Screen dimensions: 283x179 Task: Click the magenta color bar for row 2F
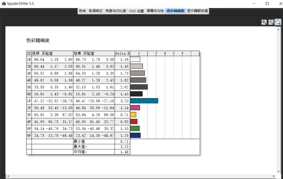[x=135, y=107]
